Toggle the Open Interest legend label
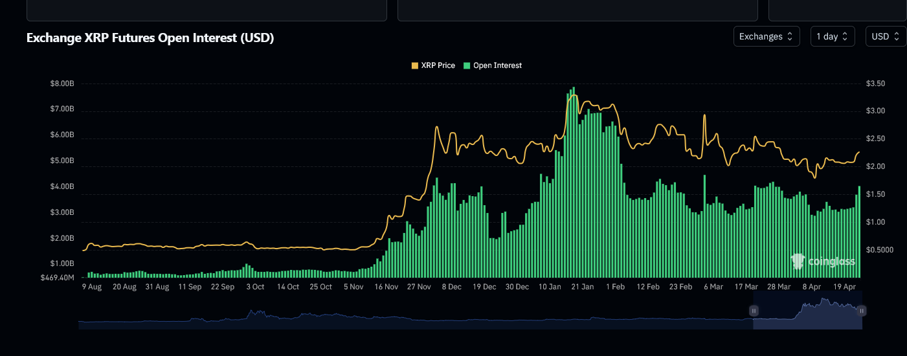 [x=497, y=65]
